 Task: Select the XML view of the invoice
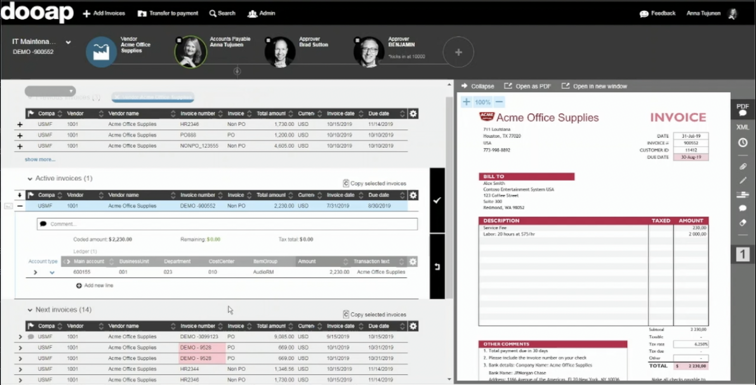pyautogui.click(x=742, y=127)
